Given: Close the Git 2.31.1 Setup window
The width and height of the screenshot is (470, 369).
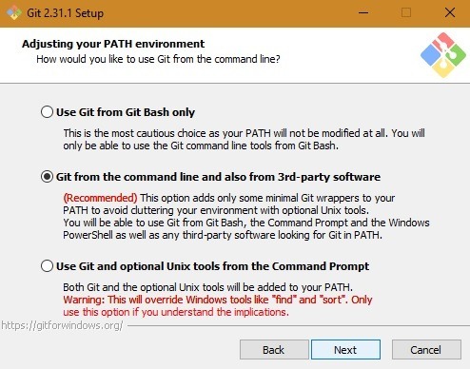Looking at the screenshot, I should click(450, 13).
